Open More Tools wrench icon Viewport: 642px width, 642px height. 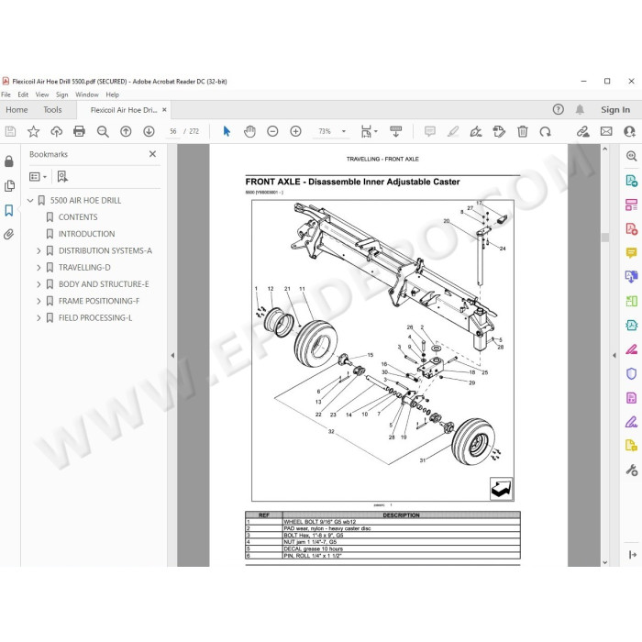click(x=631, y=470)
